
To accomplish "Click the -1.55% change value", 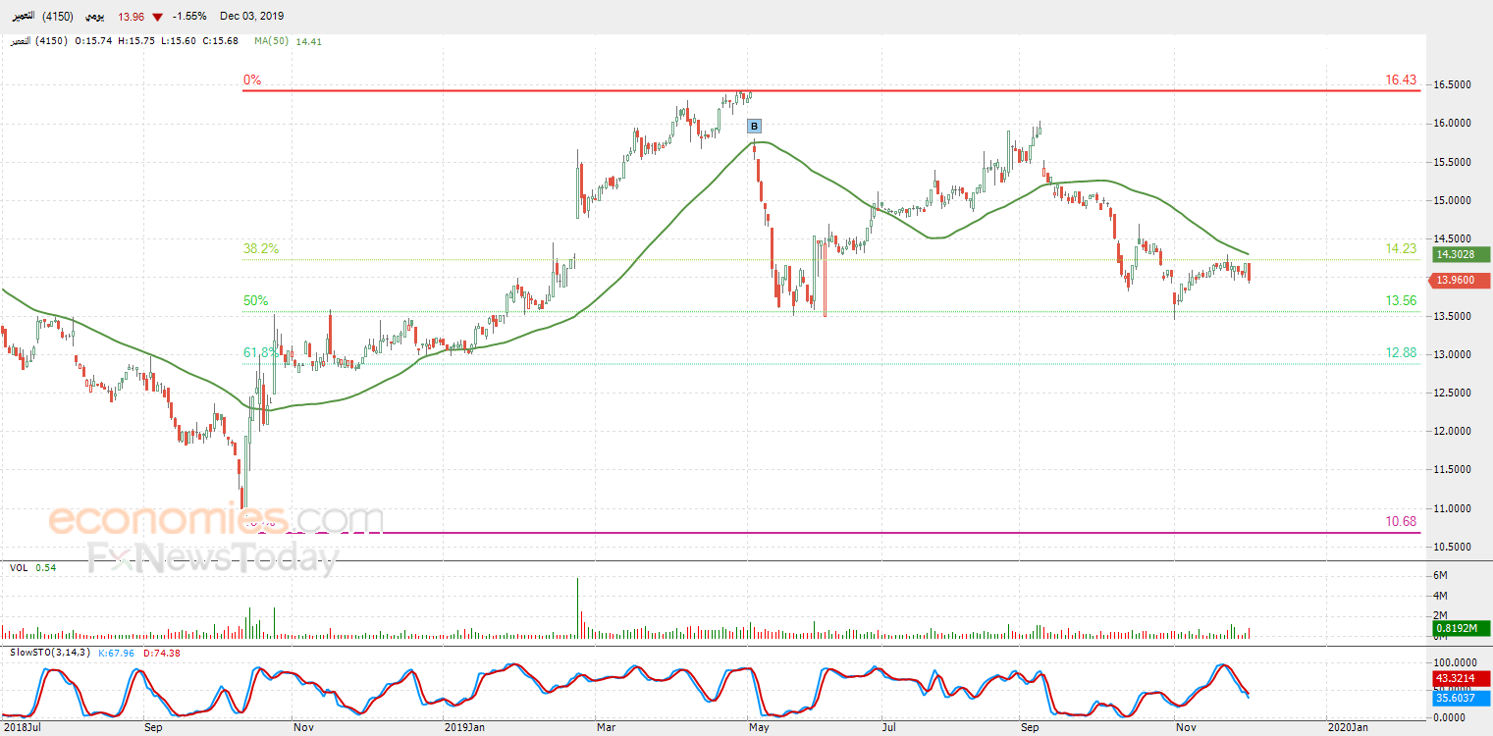I will [188, 16].
